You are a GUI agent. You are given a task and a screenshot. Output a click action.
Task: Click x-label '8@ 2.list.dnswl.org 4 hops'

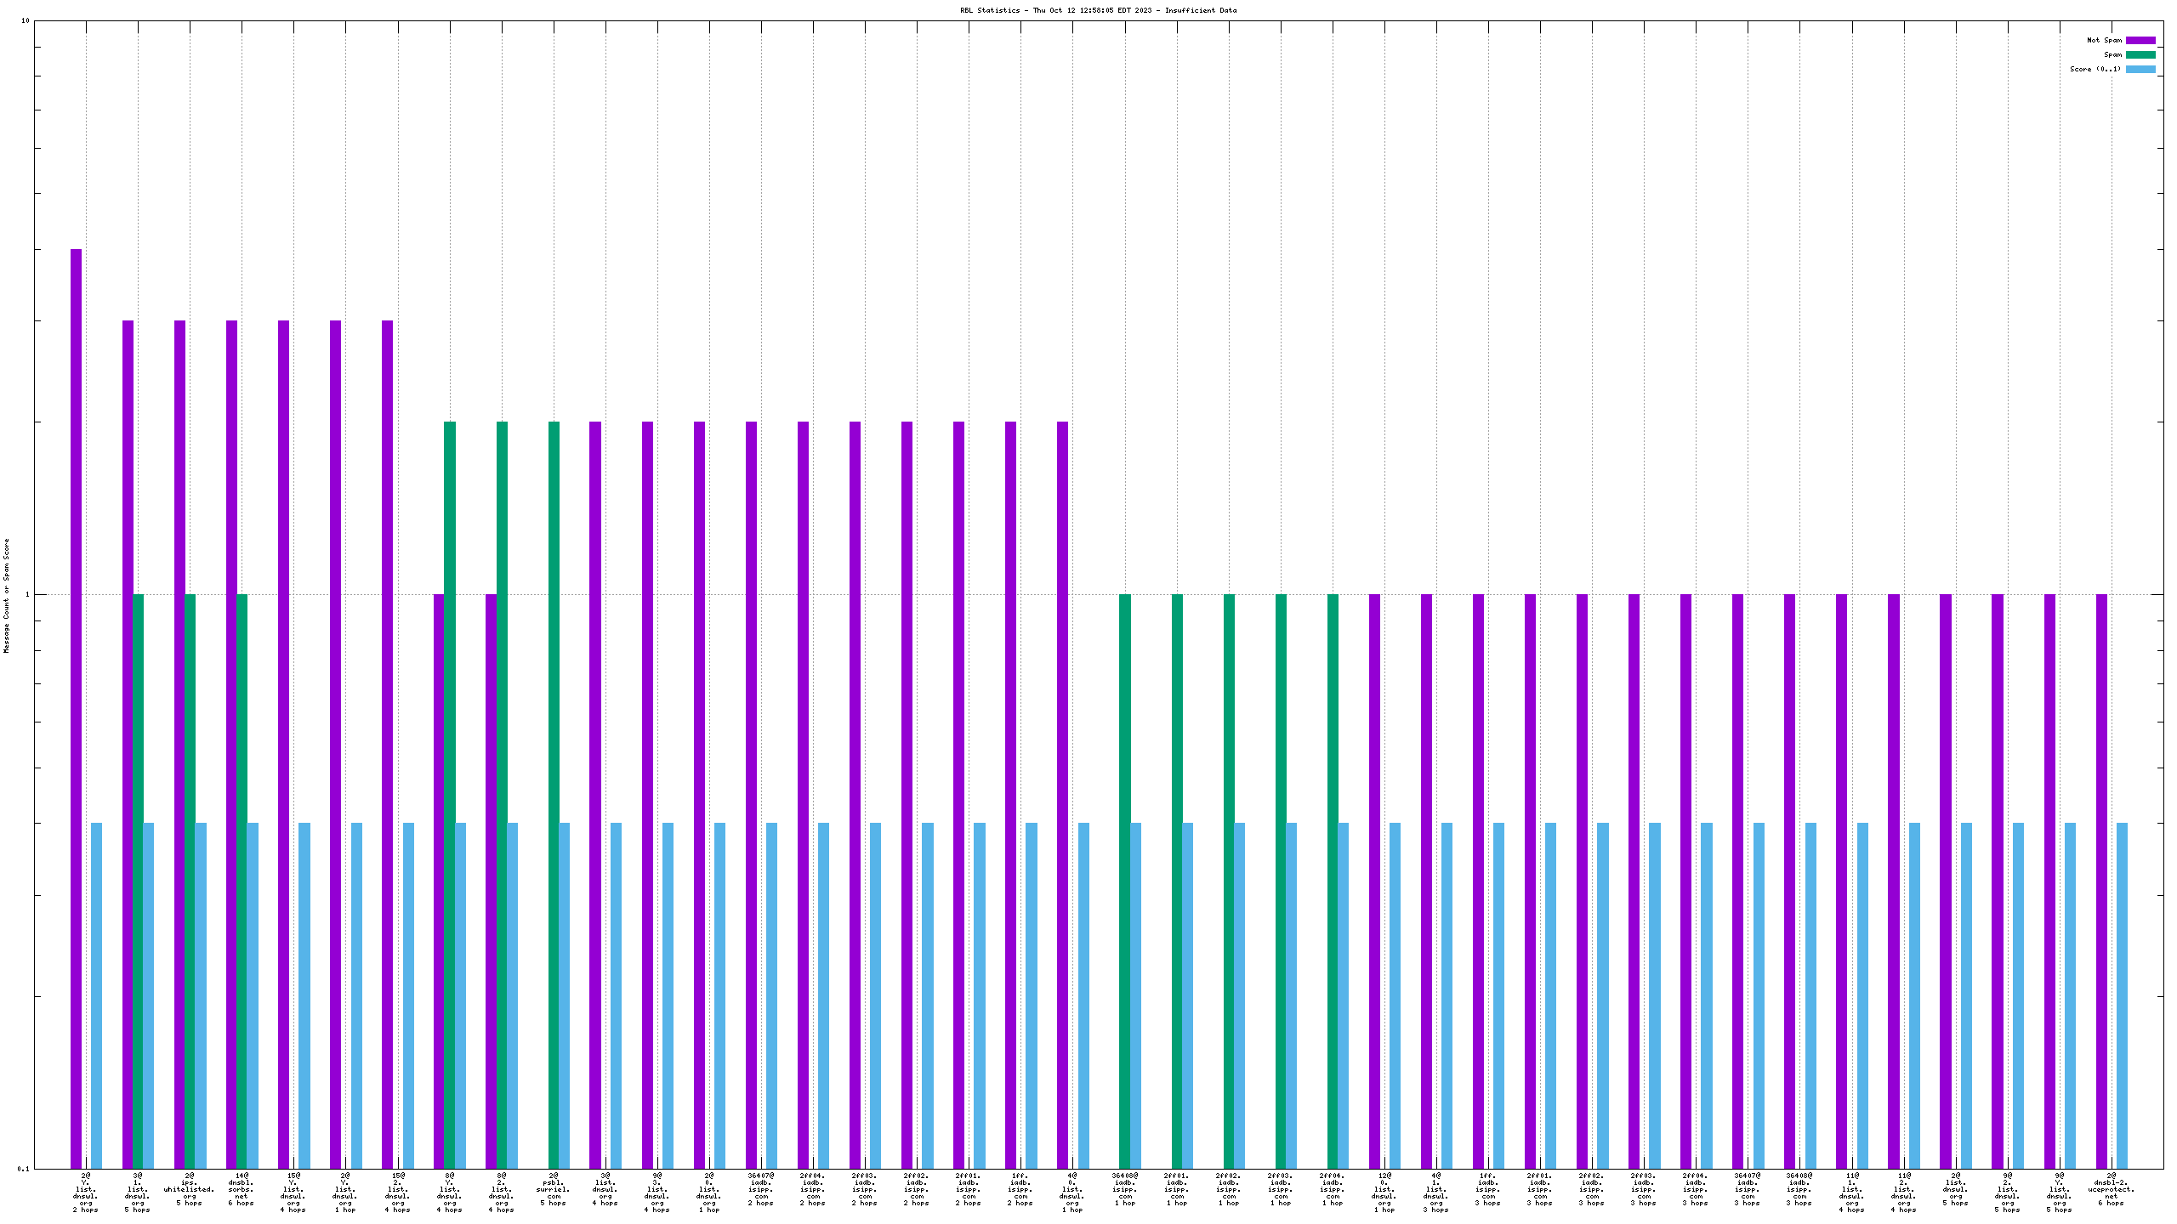[502, 1193]
